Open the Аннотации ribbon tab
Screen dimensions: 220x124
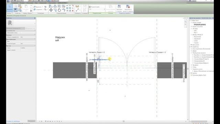click(30, 3)
